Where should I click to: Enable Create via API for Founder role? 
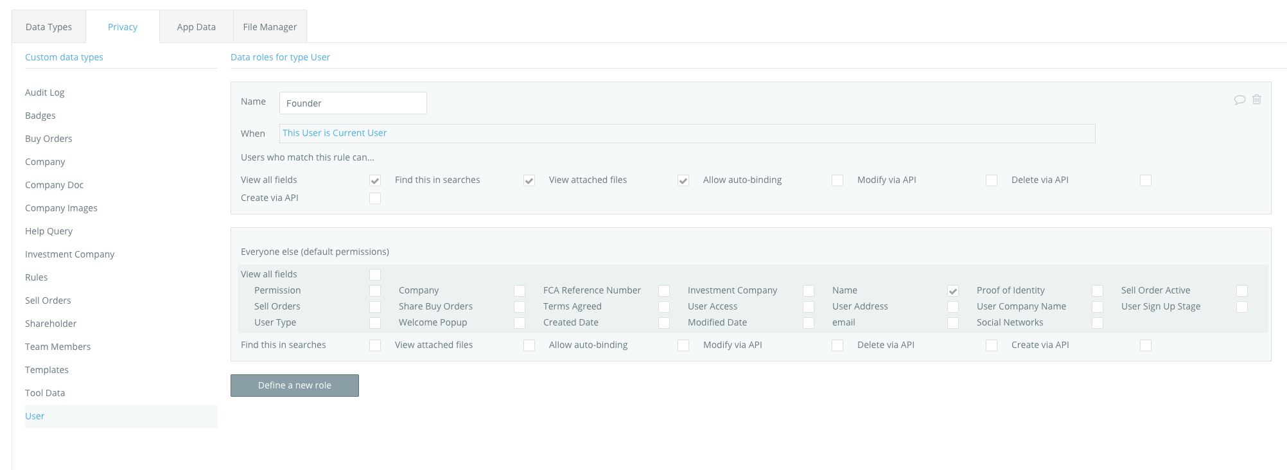pos(375,198)
